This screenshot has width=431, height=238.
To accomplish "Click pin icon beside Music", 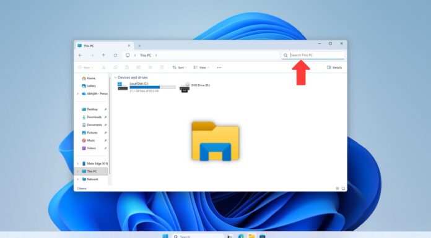I will click(x=105, y=140).
